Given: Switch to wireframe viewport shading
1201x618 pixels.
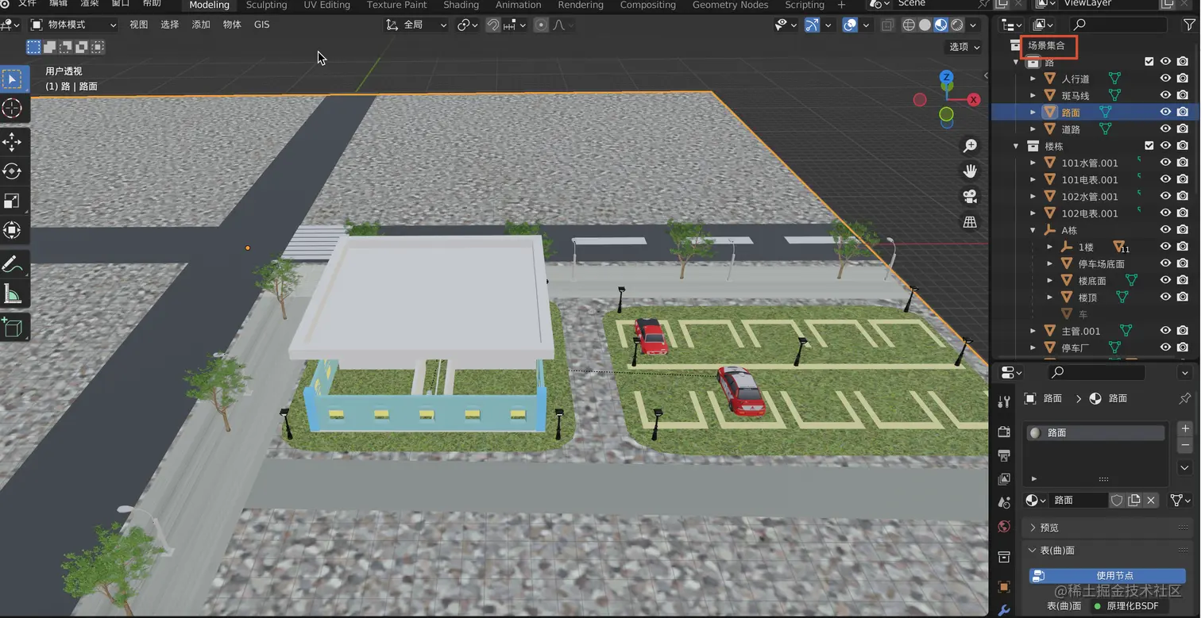Looking at the screenshot, I should [909, 25].
